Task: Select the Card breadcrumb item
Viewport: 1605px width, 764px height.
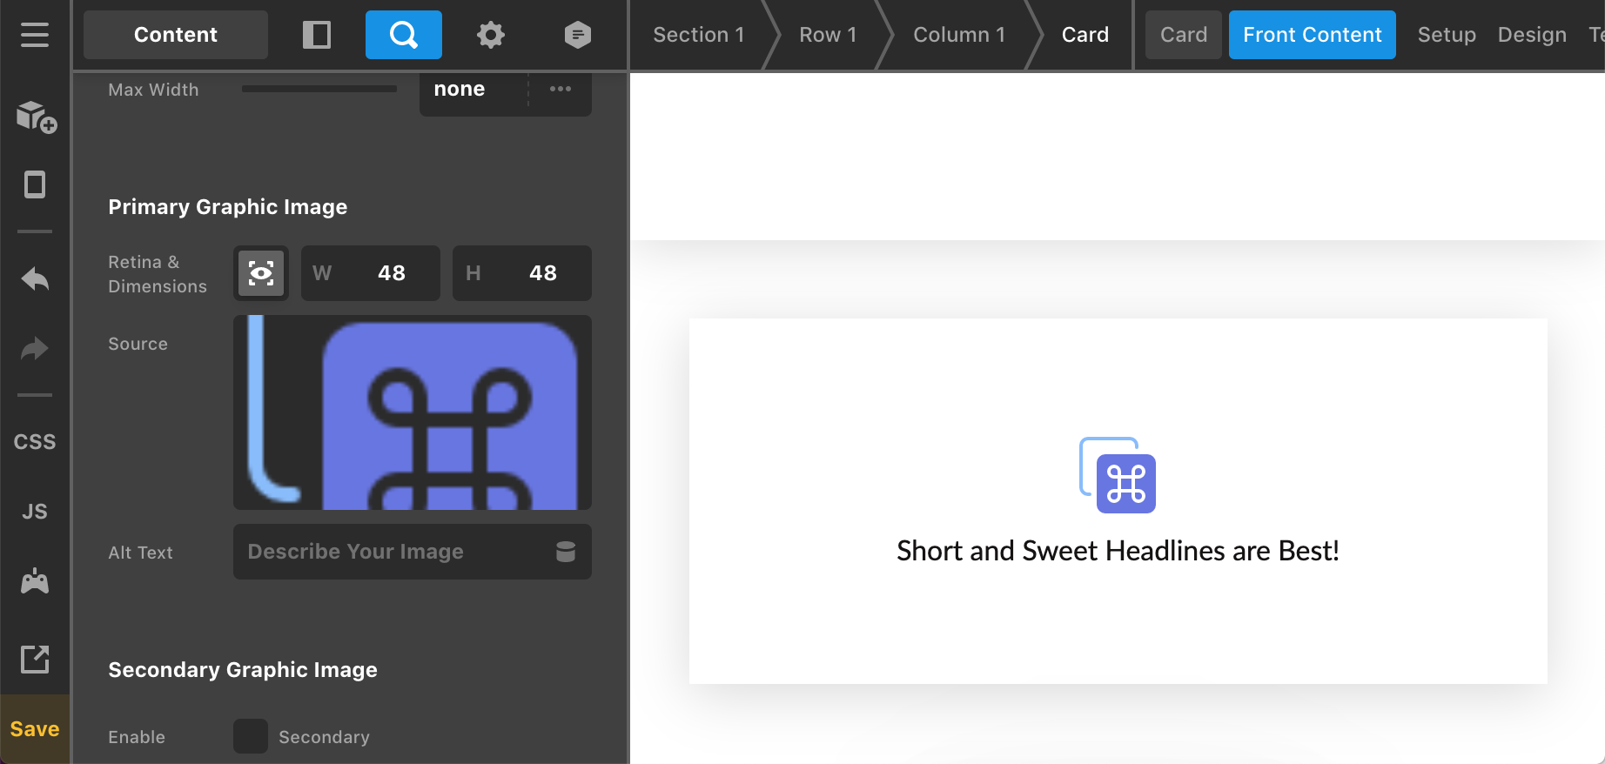Action: point(1085,35)
